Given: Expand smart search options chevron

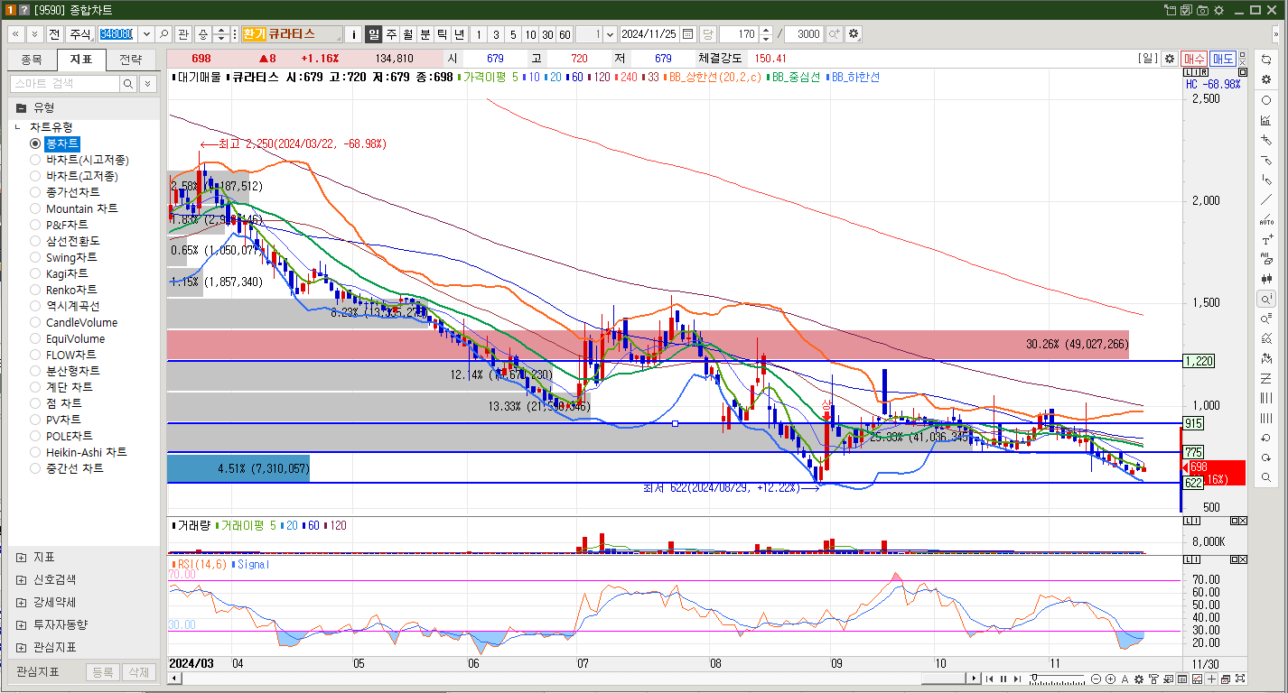Looking at the screenshot, I should pyautogui.click(x=148, y=83).
